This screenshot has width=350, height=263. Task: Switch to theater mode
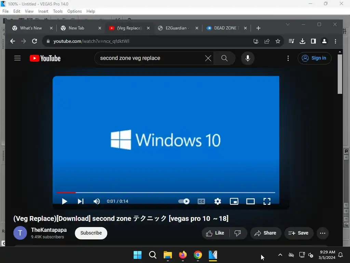(251, 201)
